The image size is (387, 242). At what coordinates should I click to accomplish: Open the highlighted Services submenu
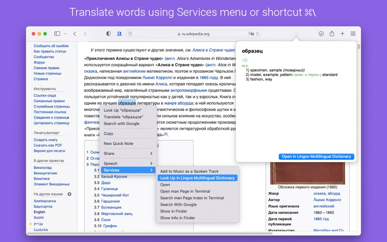(x=128, y=170)
